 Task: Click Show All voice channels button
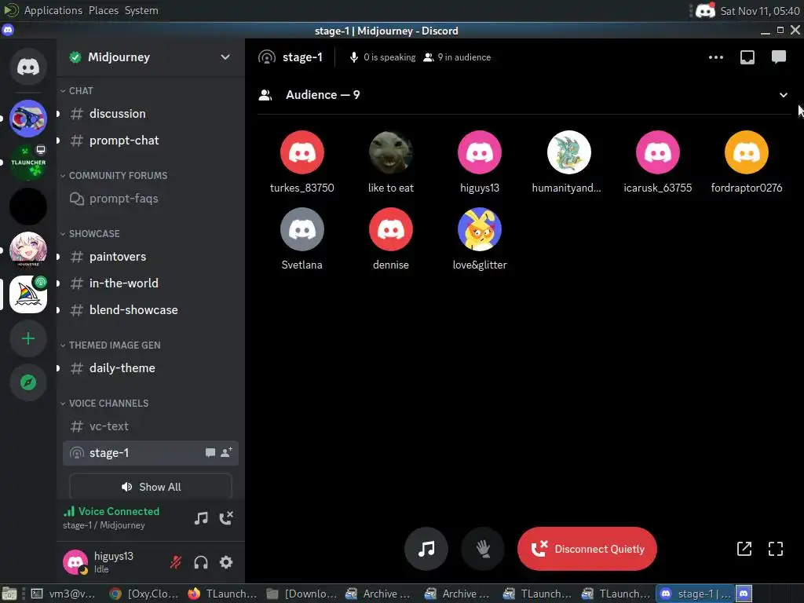pyautogui.click(x=150, y=487)
